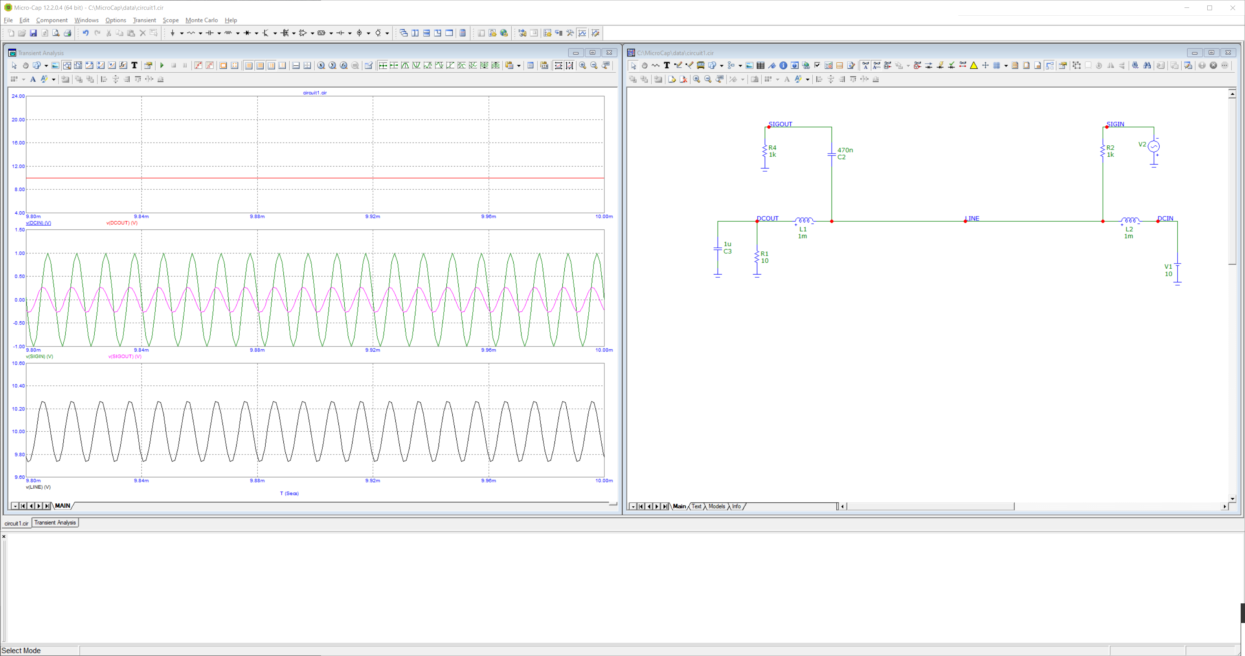
Task: Select Text mode in Transient Analysis toolbar
Action: point(134,65)
